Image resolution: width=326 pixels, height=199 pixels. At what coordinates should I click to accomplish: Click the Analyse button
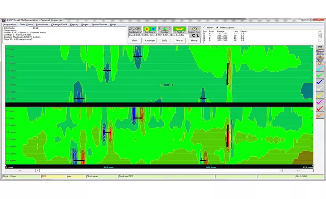pos(150,41)
